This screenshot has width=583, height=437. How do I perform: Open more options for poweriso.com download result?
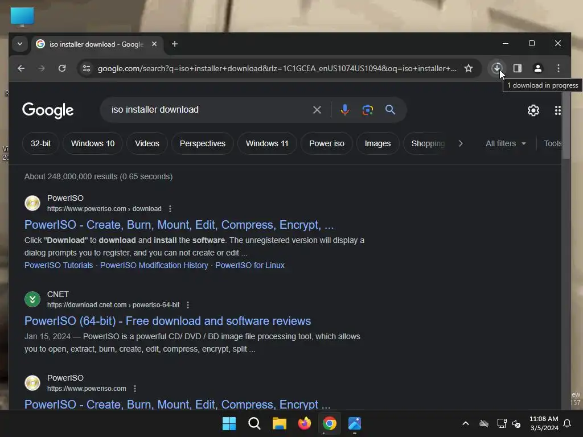tap(170, 209)
